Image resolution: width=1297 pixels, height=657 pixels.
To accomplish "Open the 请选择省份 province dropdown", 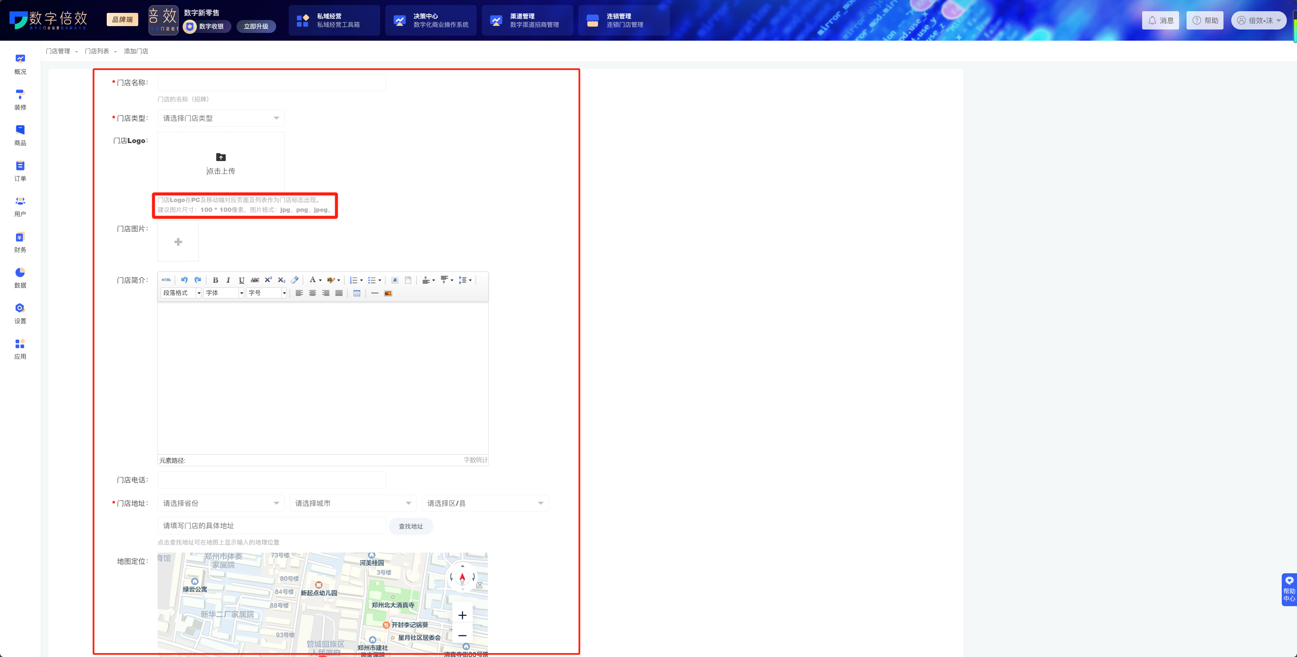I will [221, 503].
